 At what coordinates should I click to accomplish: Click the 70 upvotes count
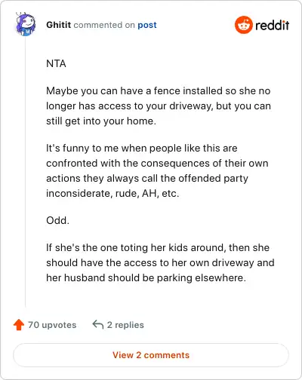tap(52, 325)
